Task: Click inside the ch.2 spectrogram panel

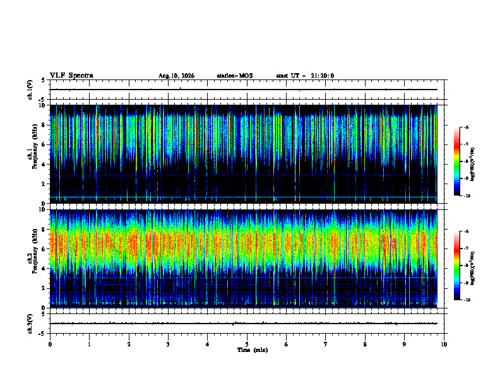Action: 243,259
